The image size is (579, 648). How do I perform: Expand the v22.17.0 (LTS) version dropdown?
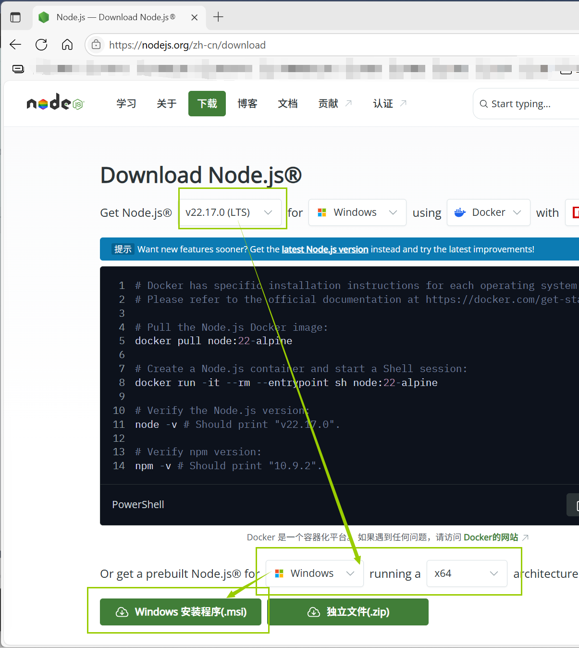click(230, 212)
